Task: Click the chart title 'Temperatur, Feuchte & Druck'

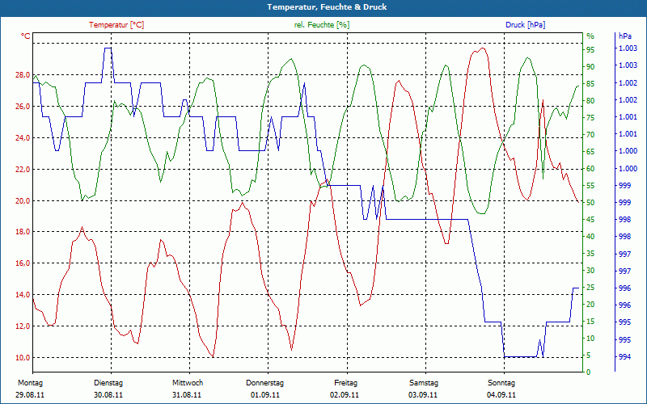Action: point(327,7)
